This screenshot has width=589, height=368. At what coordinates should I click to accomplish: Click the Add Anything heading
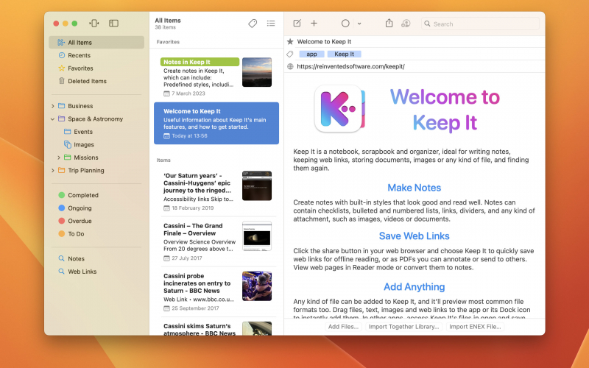414,286
